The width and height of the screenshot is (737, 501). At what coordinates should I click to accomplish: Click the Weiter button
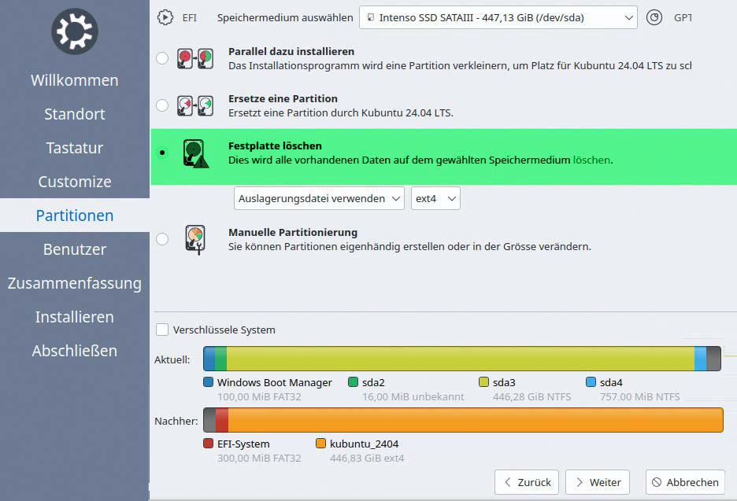tap(597, 482)
